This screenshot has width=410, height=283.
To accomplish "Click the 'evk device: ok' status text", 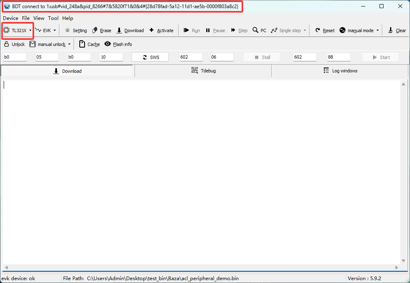I will pyautogui.click(x=18, y=278).
